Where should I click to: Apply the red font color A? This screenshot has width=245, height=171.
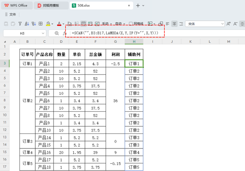coord(59,24)
